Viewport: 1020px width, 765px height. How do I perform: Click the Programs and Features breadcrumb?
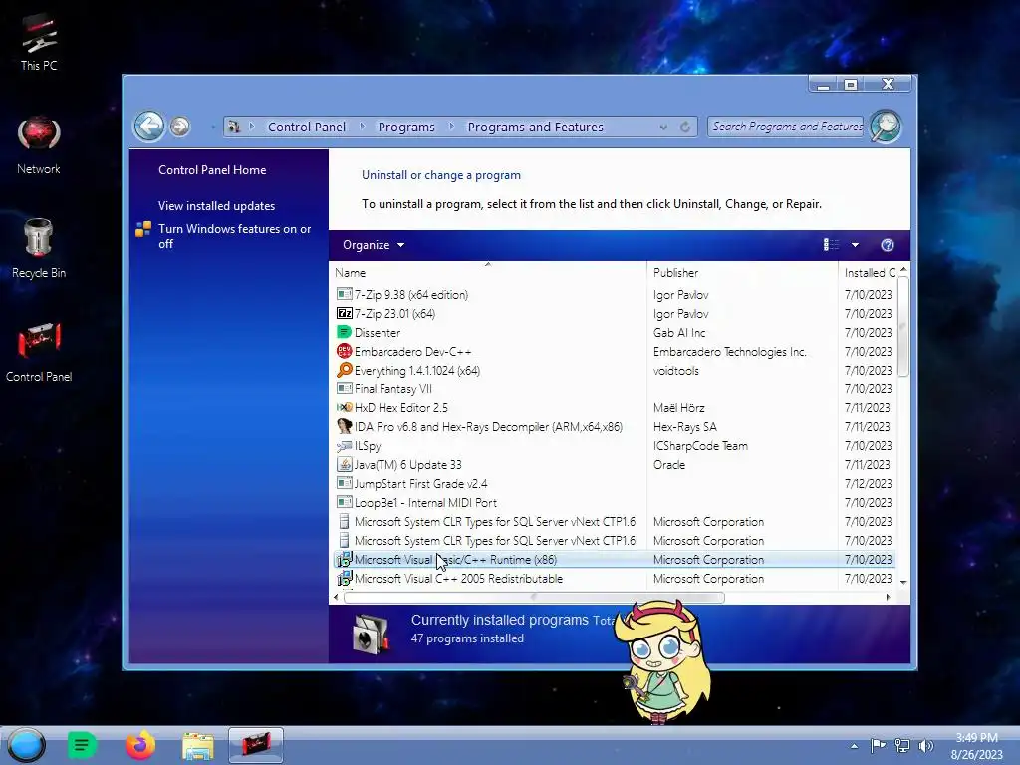coord(535,127)
